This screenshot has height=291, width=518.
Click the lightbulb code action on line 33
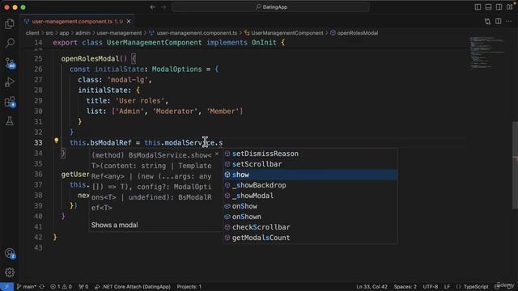[x=57, y=140]
